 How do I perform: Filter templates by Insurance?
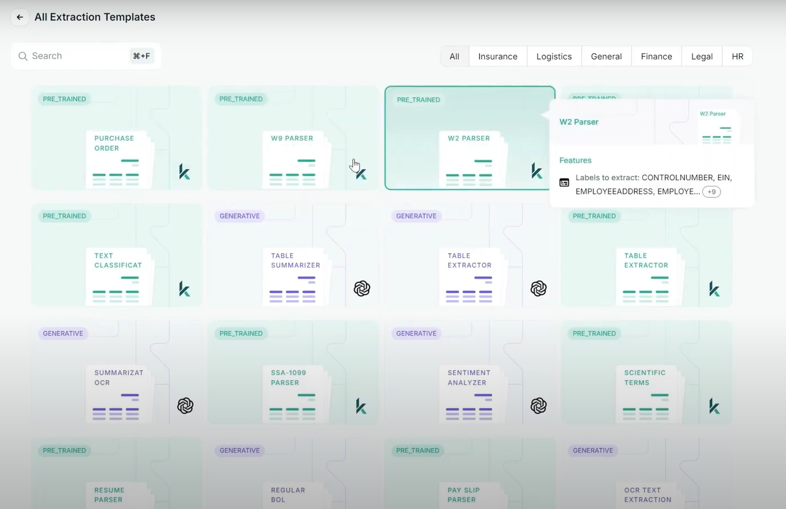click(x=497, y=56)
